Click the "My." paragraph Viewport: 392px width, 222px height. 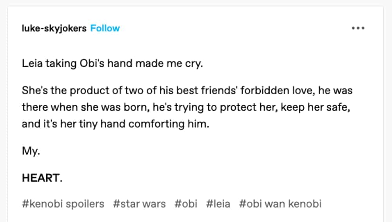pyautogui.click(x=31, y=152)
